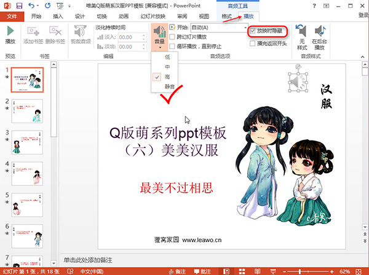Click the PowerPoint application icon
The image size is (369, 275).
coord(7,6)
